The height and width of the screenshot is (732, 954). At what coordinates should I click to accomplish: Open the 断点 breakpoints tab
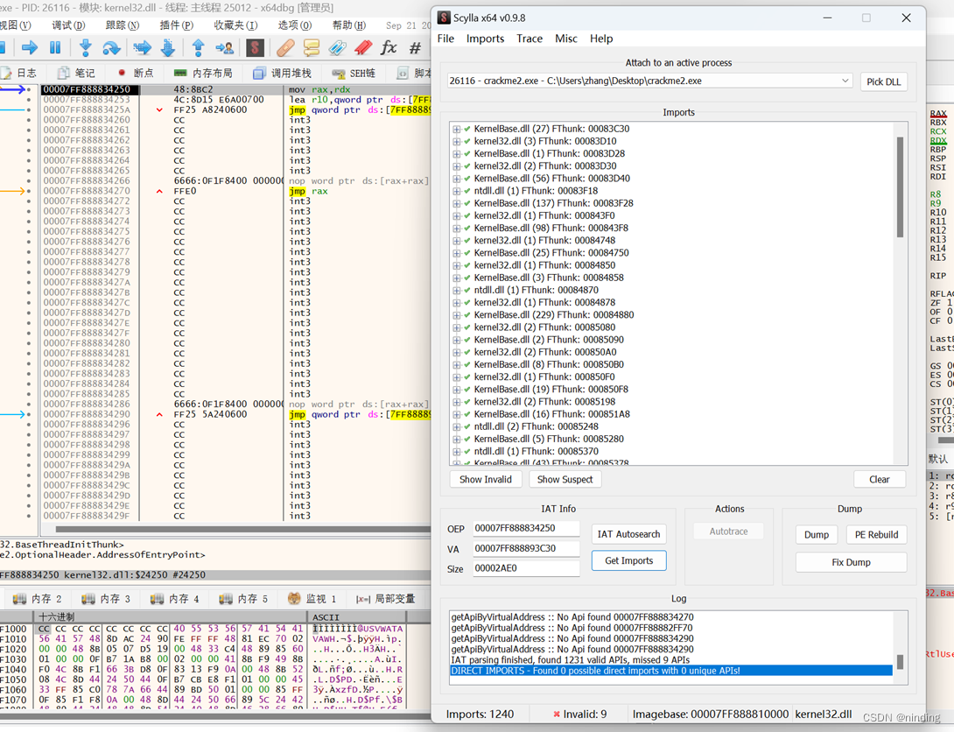tap(136, 73)
